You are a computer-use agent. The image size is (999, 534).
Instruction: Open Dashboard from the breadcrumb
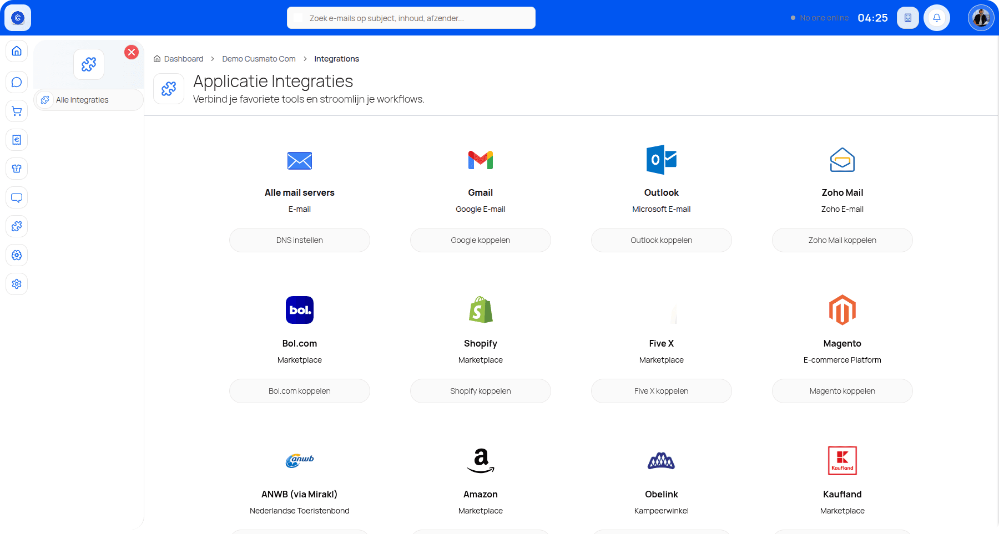[183, 59]
